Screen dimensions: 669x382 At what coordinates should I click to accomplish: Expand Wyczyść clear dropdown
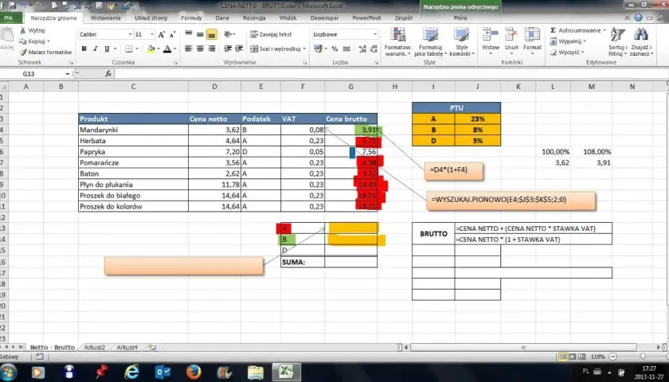click(x=582, y=52)
